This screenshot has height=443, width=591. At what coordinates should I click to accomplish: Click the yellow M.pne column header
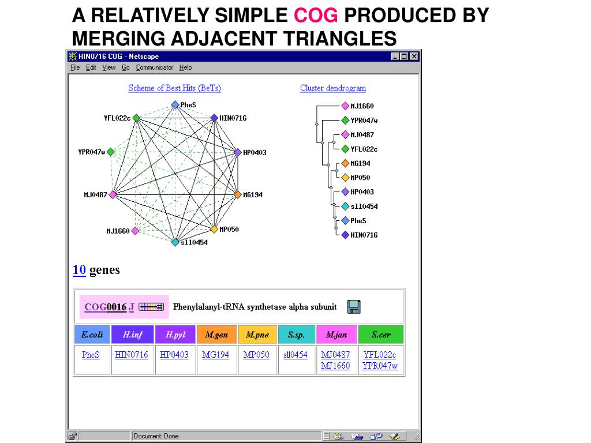257,335
